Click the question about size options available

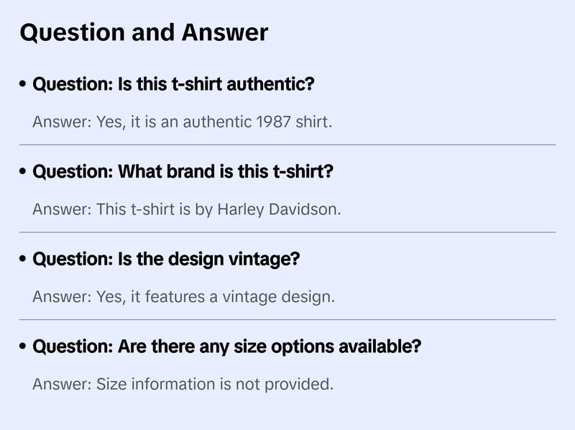pyautogui.click(x=226, y=347)
